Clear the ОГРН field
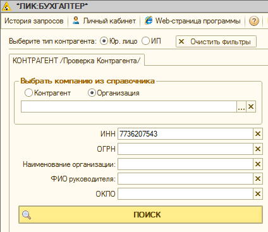The height and width of the screenshot is (232, 268). pos(258,149)
